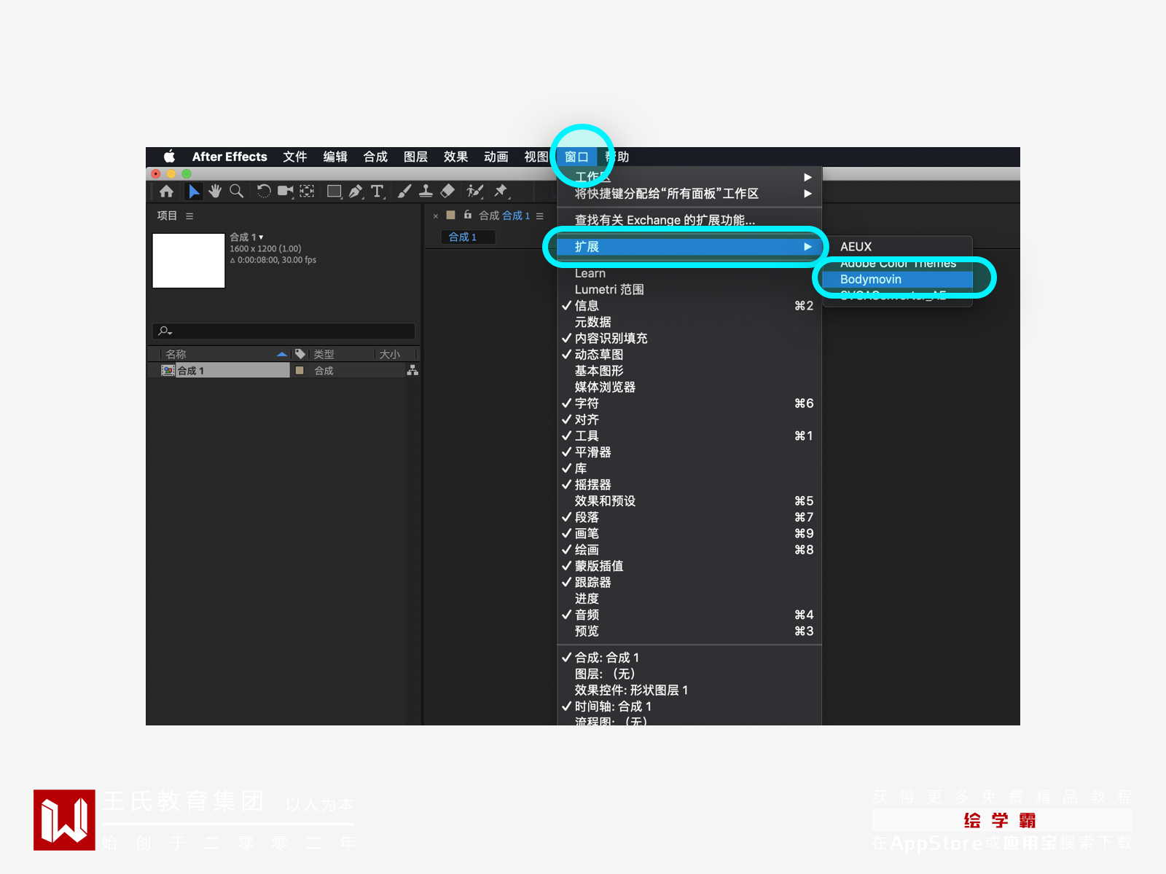Select the Roto Brush tool

point(475,191)
